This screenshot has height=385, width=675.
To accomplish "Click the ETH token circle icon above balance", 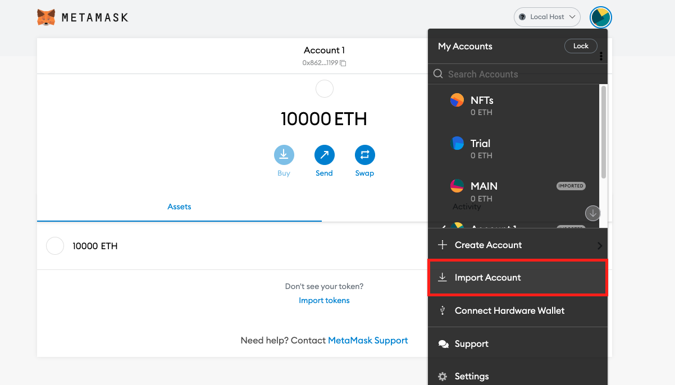I will coord(325,89).
